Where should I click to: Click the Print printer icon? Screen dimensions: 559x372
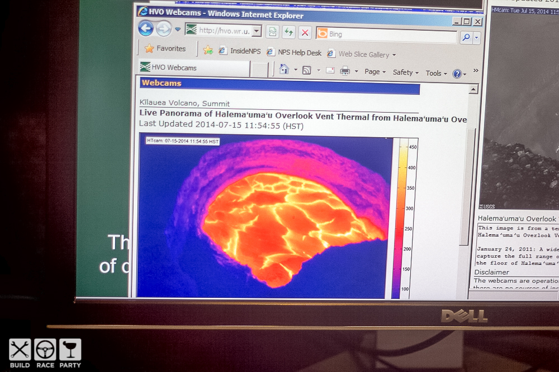click(345, 71)
